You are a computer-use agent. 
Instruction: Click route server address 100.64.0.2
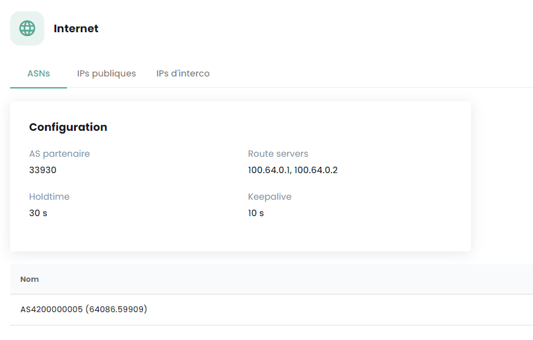pos(316,170)
